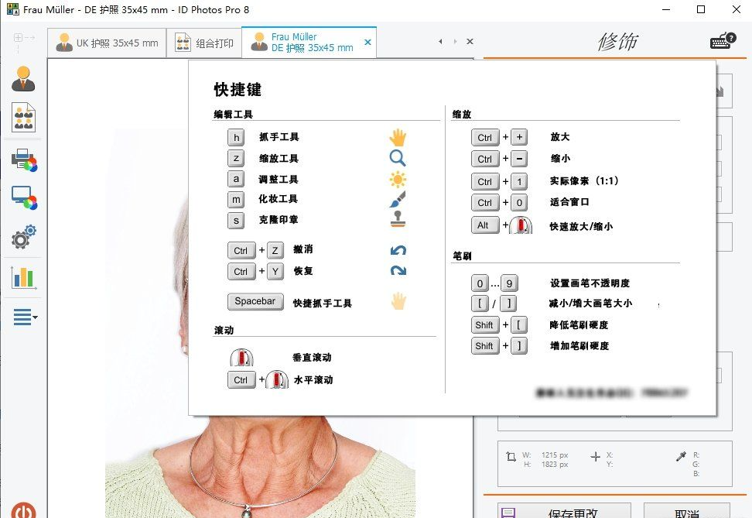Open the list menu dropdown at sidebar bottom

pos(22,317)
